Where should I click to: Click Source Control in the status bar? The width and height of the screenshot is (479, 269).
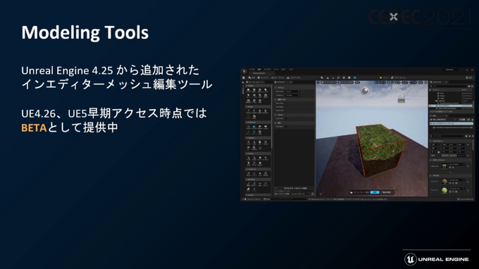point(466,199)
